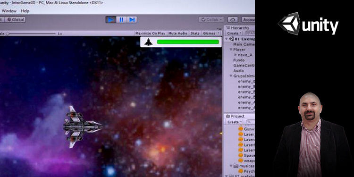354x177 pixels.
Task: Select the GrupoInimigos group
Action: [244, 76]
